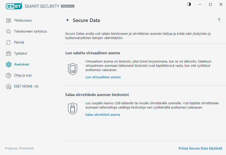Open Luo virtuaalinen asema link
This screenshot has height=155, width=226.
103,77
